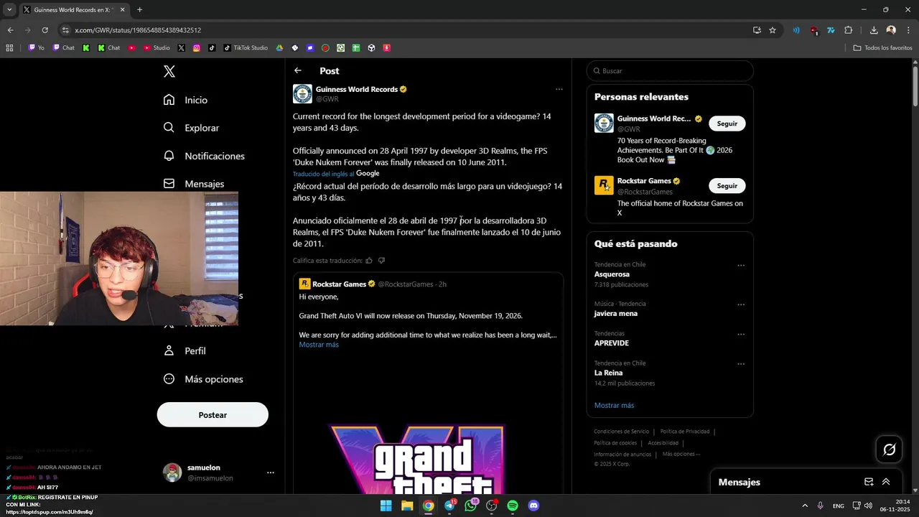Open Spotify from the taskbar
The height and width of the screenshot is (517, 919).
[513, 506]
